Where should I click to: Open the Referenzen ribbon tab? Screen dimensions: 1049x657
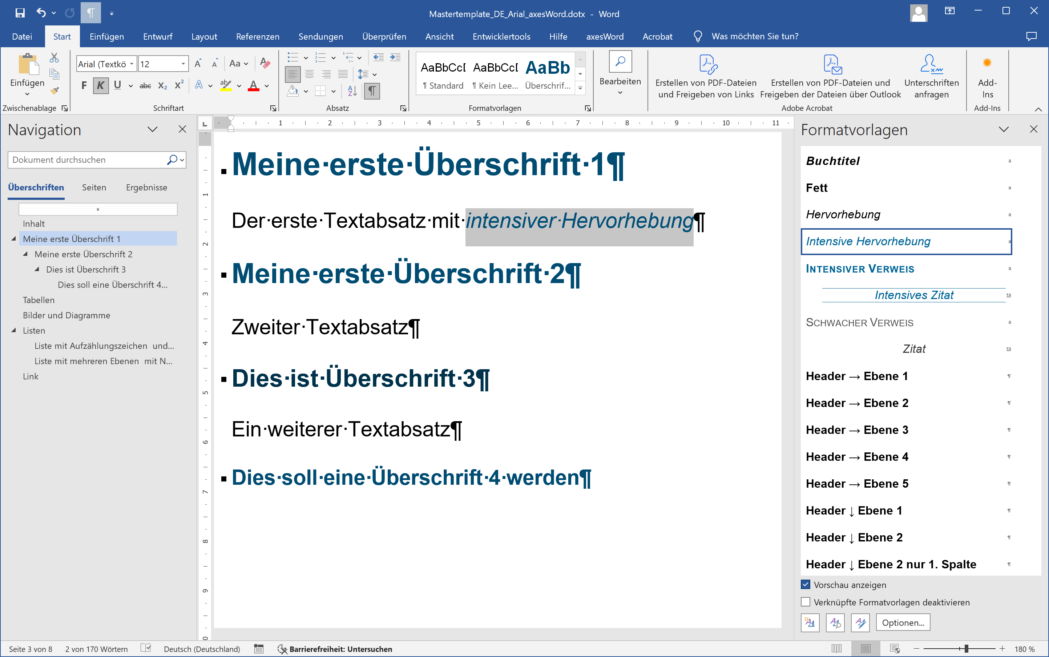258,36
